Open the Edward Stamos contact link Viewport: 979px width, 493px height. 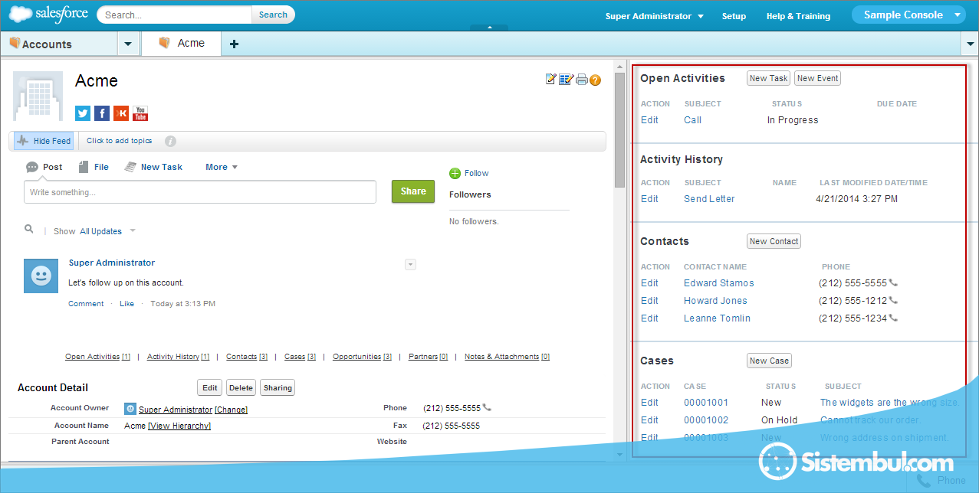point(719,283)
